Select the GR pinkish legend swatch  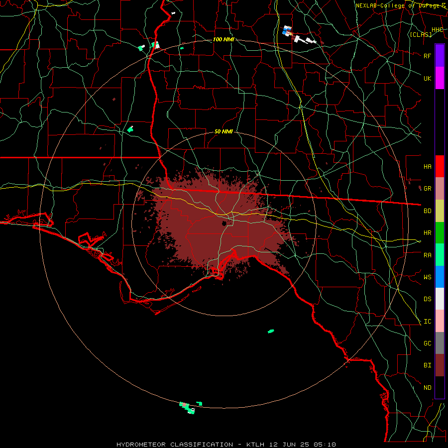click(x=440, y=189)
